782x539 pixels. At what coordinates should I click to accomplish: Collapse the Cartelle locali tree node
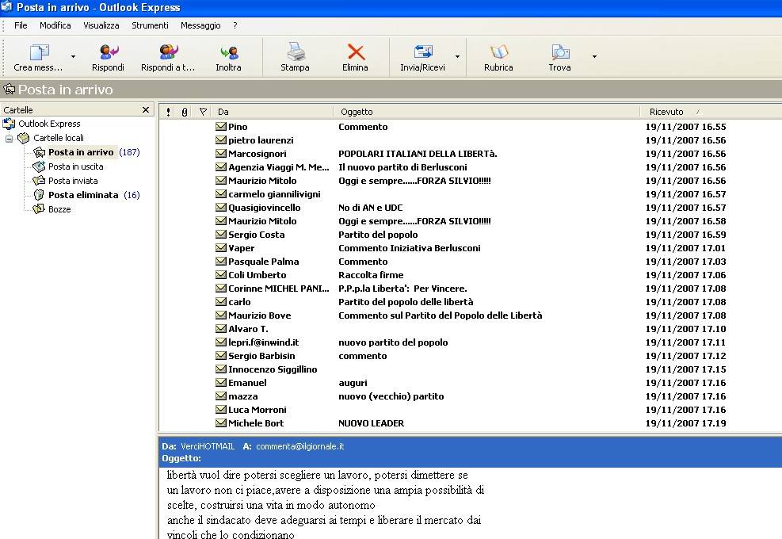(x=9, y=138)
